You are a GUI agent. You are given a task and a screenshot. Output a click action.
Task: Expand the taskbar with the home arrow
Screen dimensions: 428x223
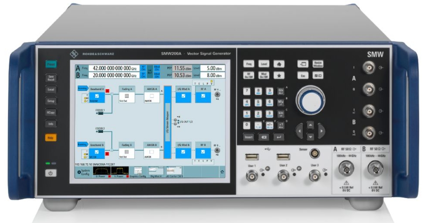pos(222,172)
